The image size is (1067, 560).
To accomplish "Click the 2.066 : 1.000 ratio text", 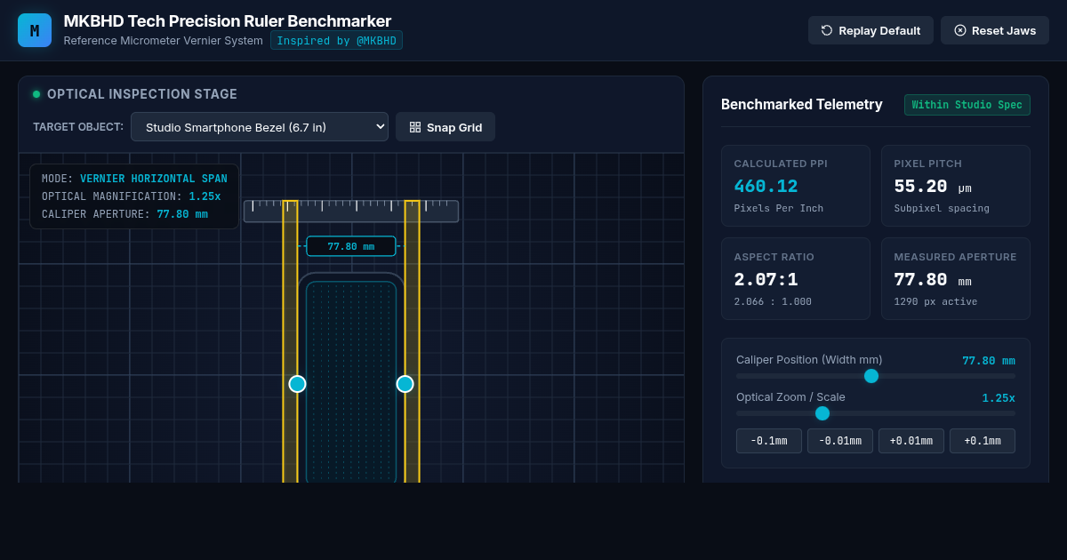I will click(x=773, y=301).
